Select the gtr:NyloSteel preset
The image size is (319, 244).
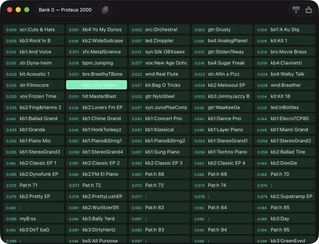(159, 96)
